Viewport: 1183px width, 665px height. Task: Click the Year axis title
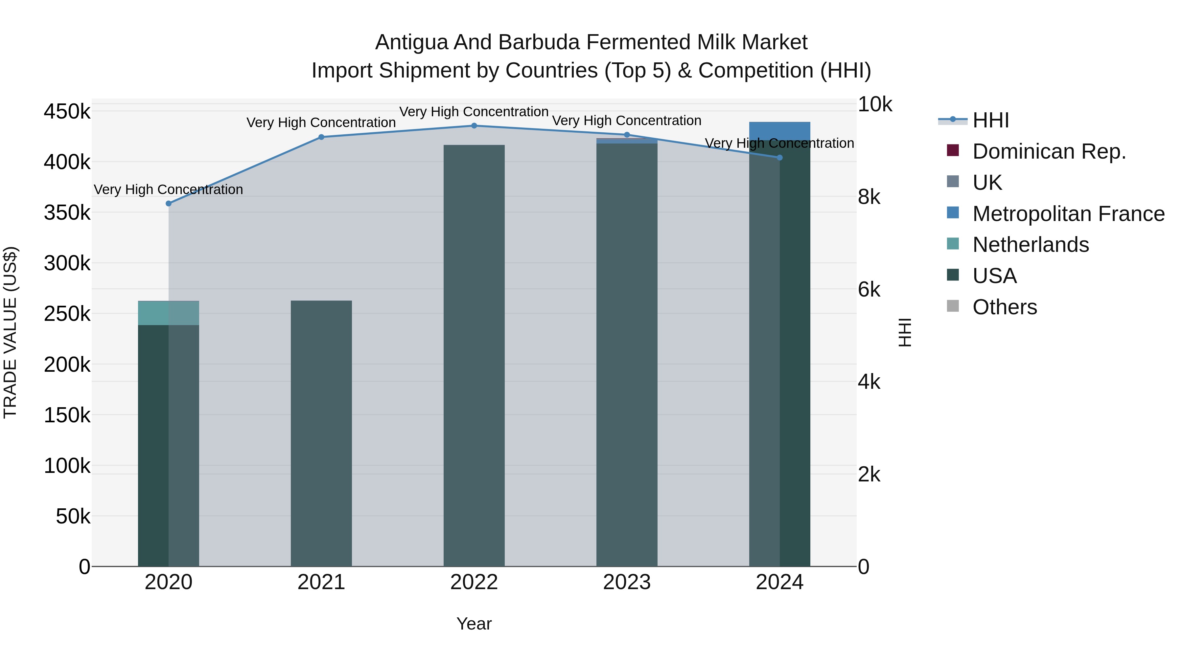click(x=475, y=624)
